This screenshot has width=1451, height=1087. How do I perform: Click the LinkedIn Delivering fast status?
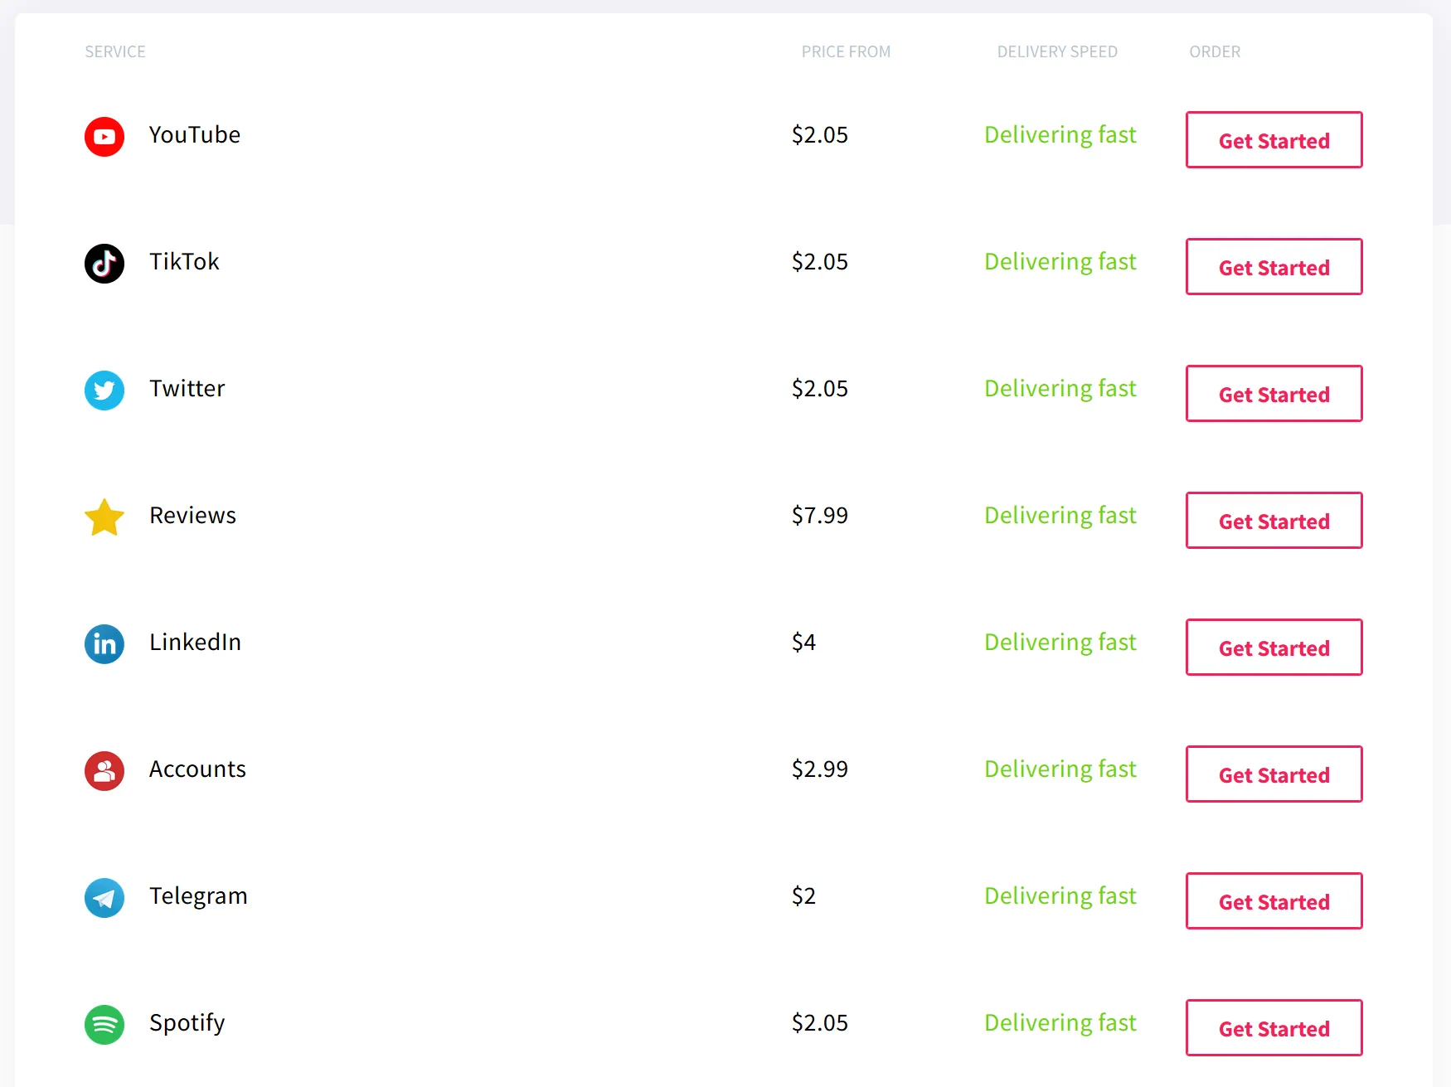click(x=1060, y=643)
